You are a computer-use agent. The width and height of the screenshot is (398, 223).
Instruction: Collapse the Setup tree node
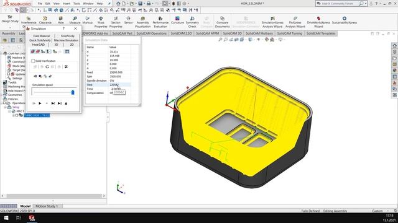[6, 107]
